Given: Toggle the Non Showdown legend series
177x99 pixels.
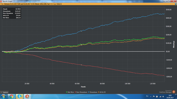Looking at the screenshot, I should [x=81, y=92].
